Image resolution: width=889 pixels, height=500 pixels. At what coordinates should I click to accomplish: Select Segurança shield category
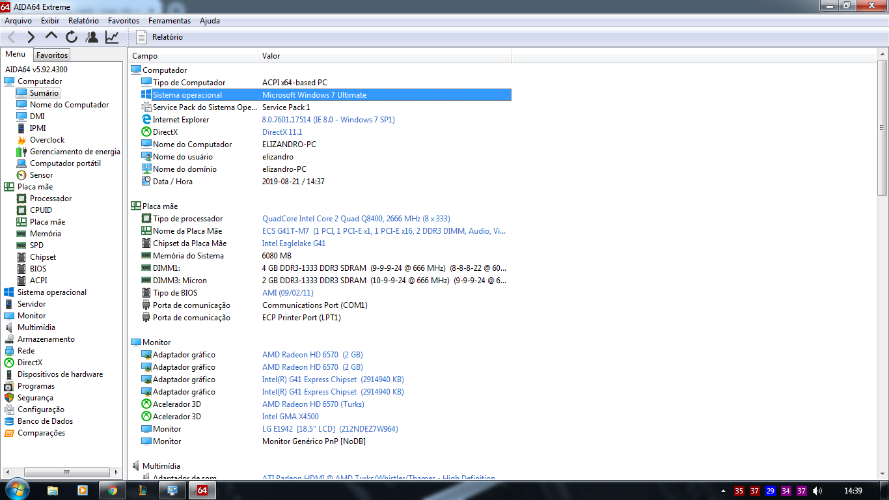coord(35,398)
